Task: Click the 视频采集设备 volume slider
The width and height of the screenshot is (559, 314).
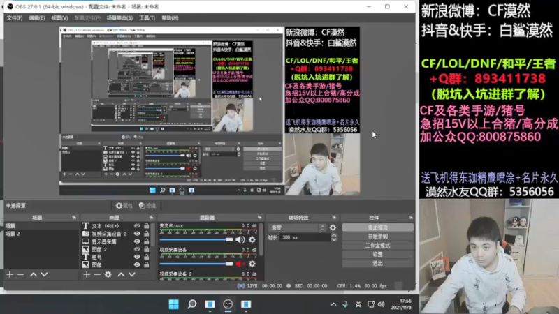Action: [x=196, y=264]
